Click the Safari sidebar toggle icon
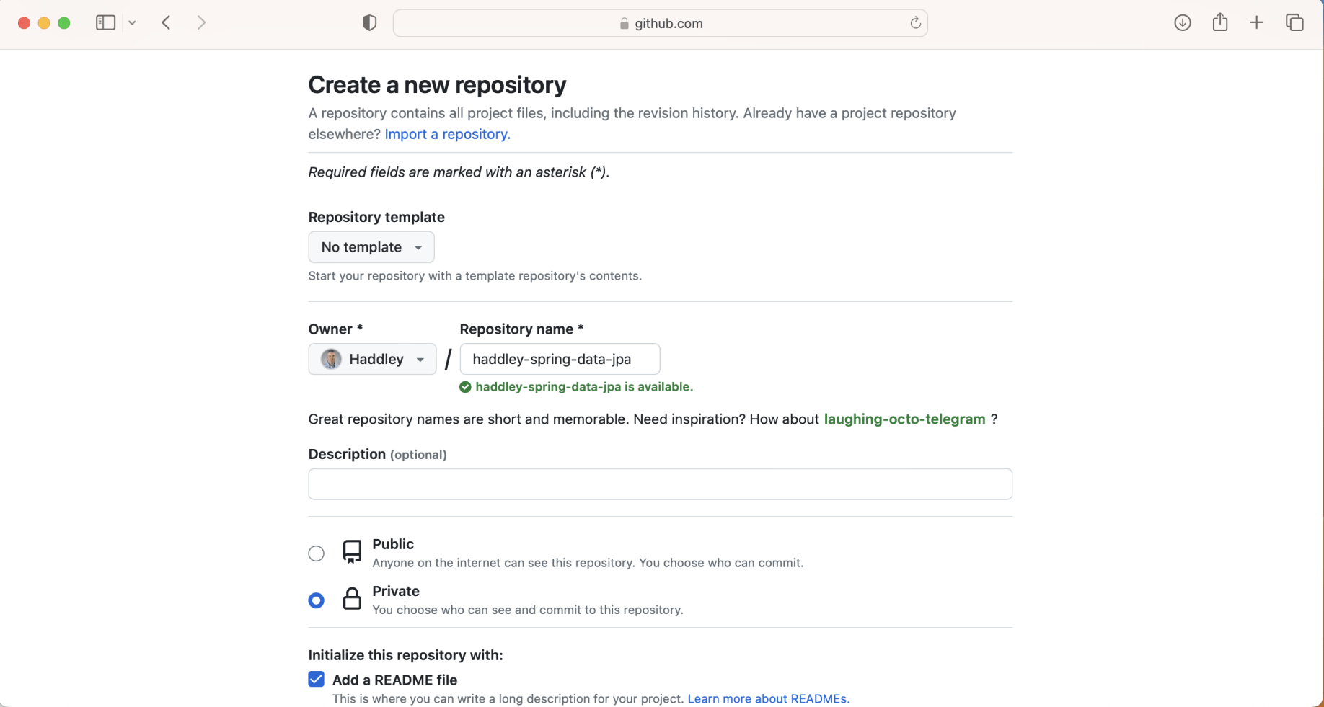Screen dimensions: 1324x707 [105, 22]
